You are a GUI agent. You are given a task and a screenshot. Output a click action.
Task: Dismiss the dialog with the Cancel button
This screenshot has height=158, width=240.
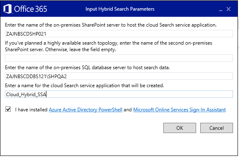click(x=217, y=128)
